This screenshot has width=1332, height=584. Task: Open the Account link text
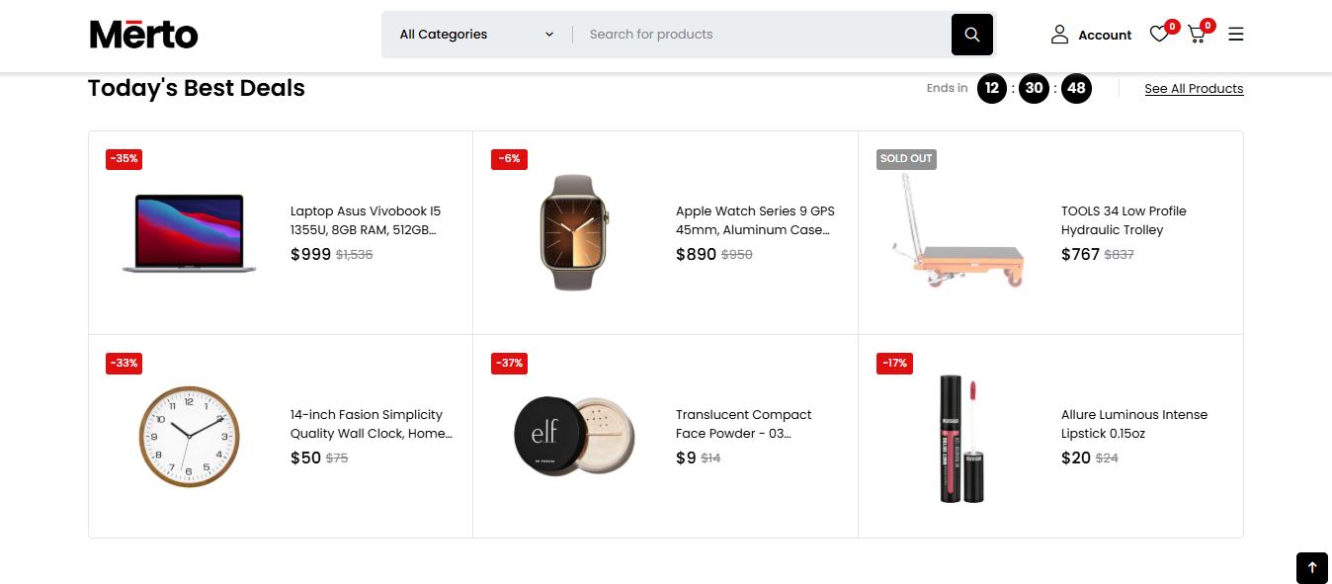tap(1105, 35)
